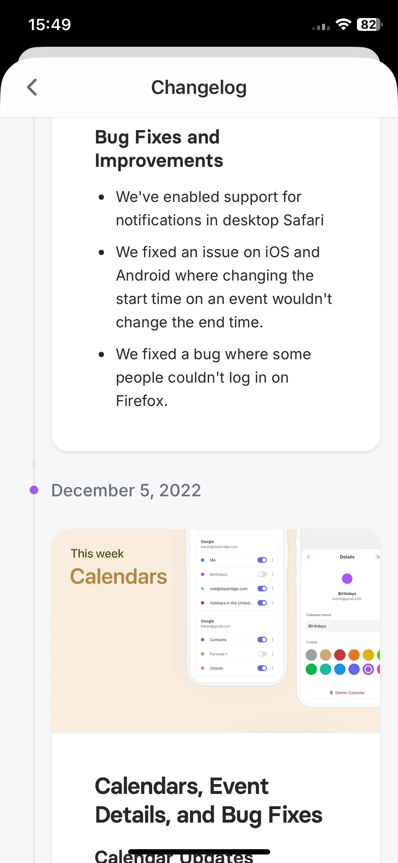Toggle the Me calendar switch
This screenshot has height=863, width=398.
(x=262, y=560)
